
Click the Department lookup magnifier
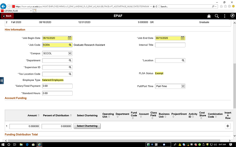coord(70,60)
